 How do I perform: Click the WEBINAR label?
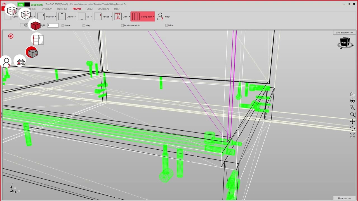pyautogui.click(x=37, y=5)
